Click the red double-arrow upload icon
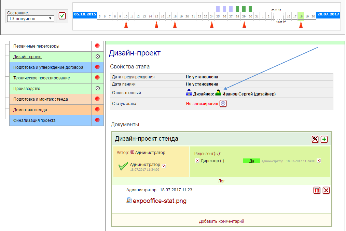 pyautogui.click(x=317, y=191)
